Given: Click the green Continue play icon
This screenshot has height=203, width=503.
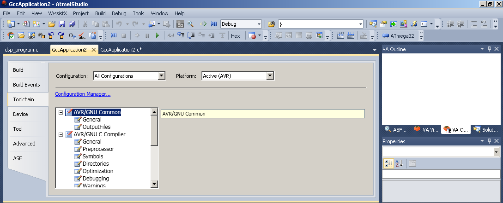Looking at the screenshot, I should coord(157,35).
